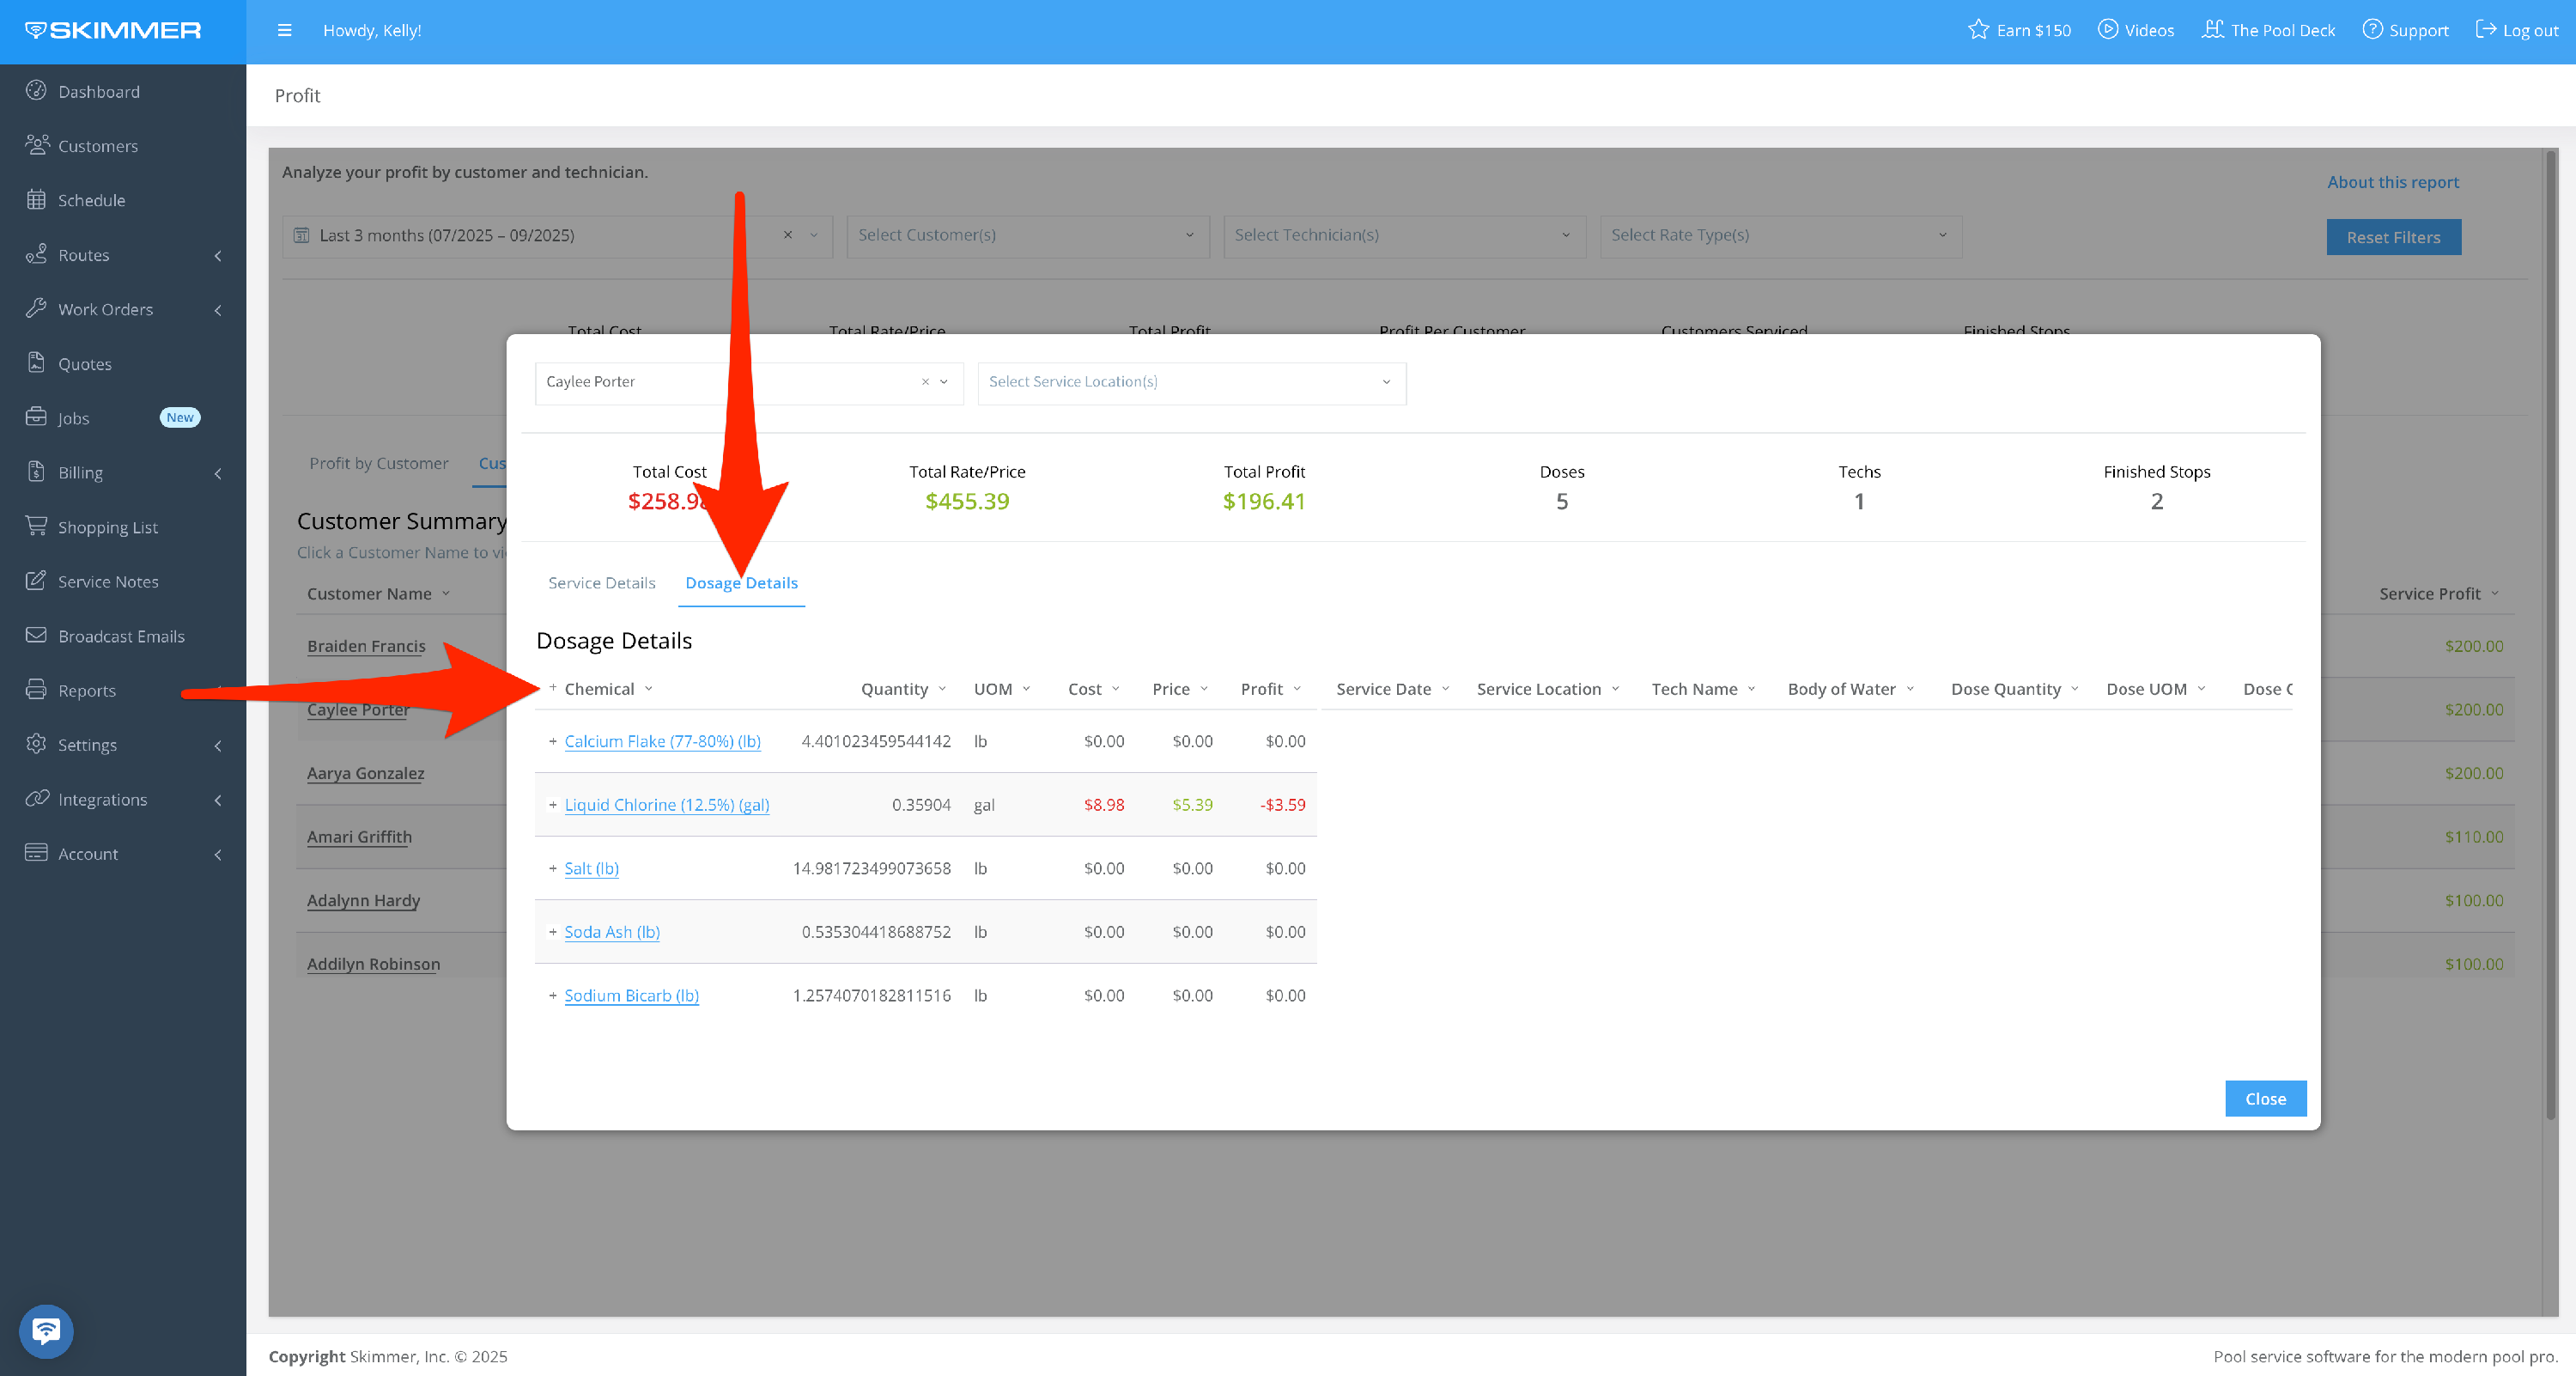Expand the Liquid Chlorine row

tap(552, 805)
